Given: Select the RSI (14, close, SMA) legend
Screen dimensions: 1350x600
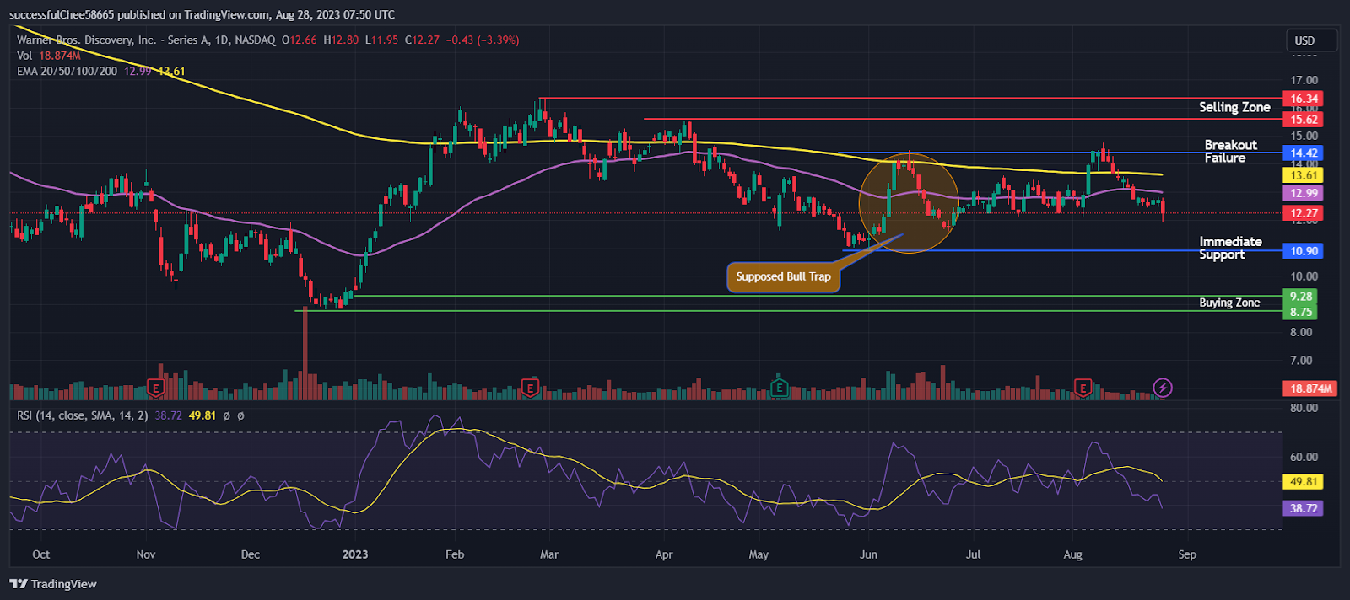Looking at the screenshot, I should tap(83, 415).
